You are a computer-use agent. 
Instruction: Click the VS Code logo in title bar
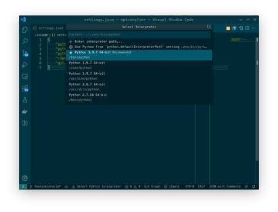point(23,19)
